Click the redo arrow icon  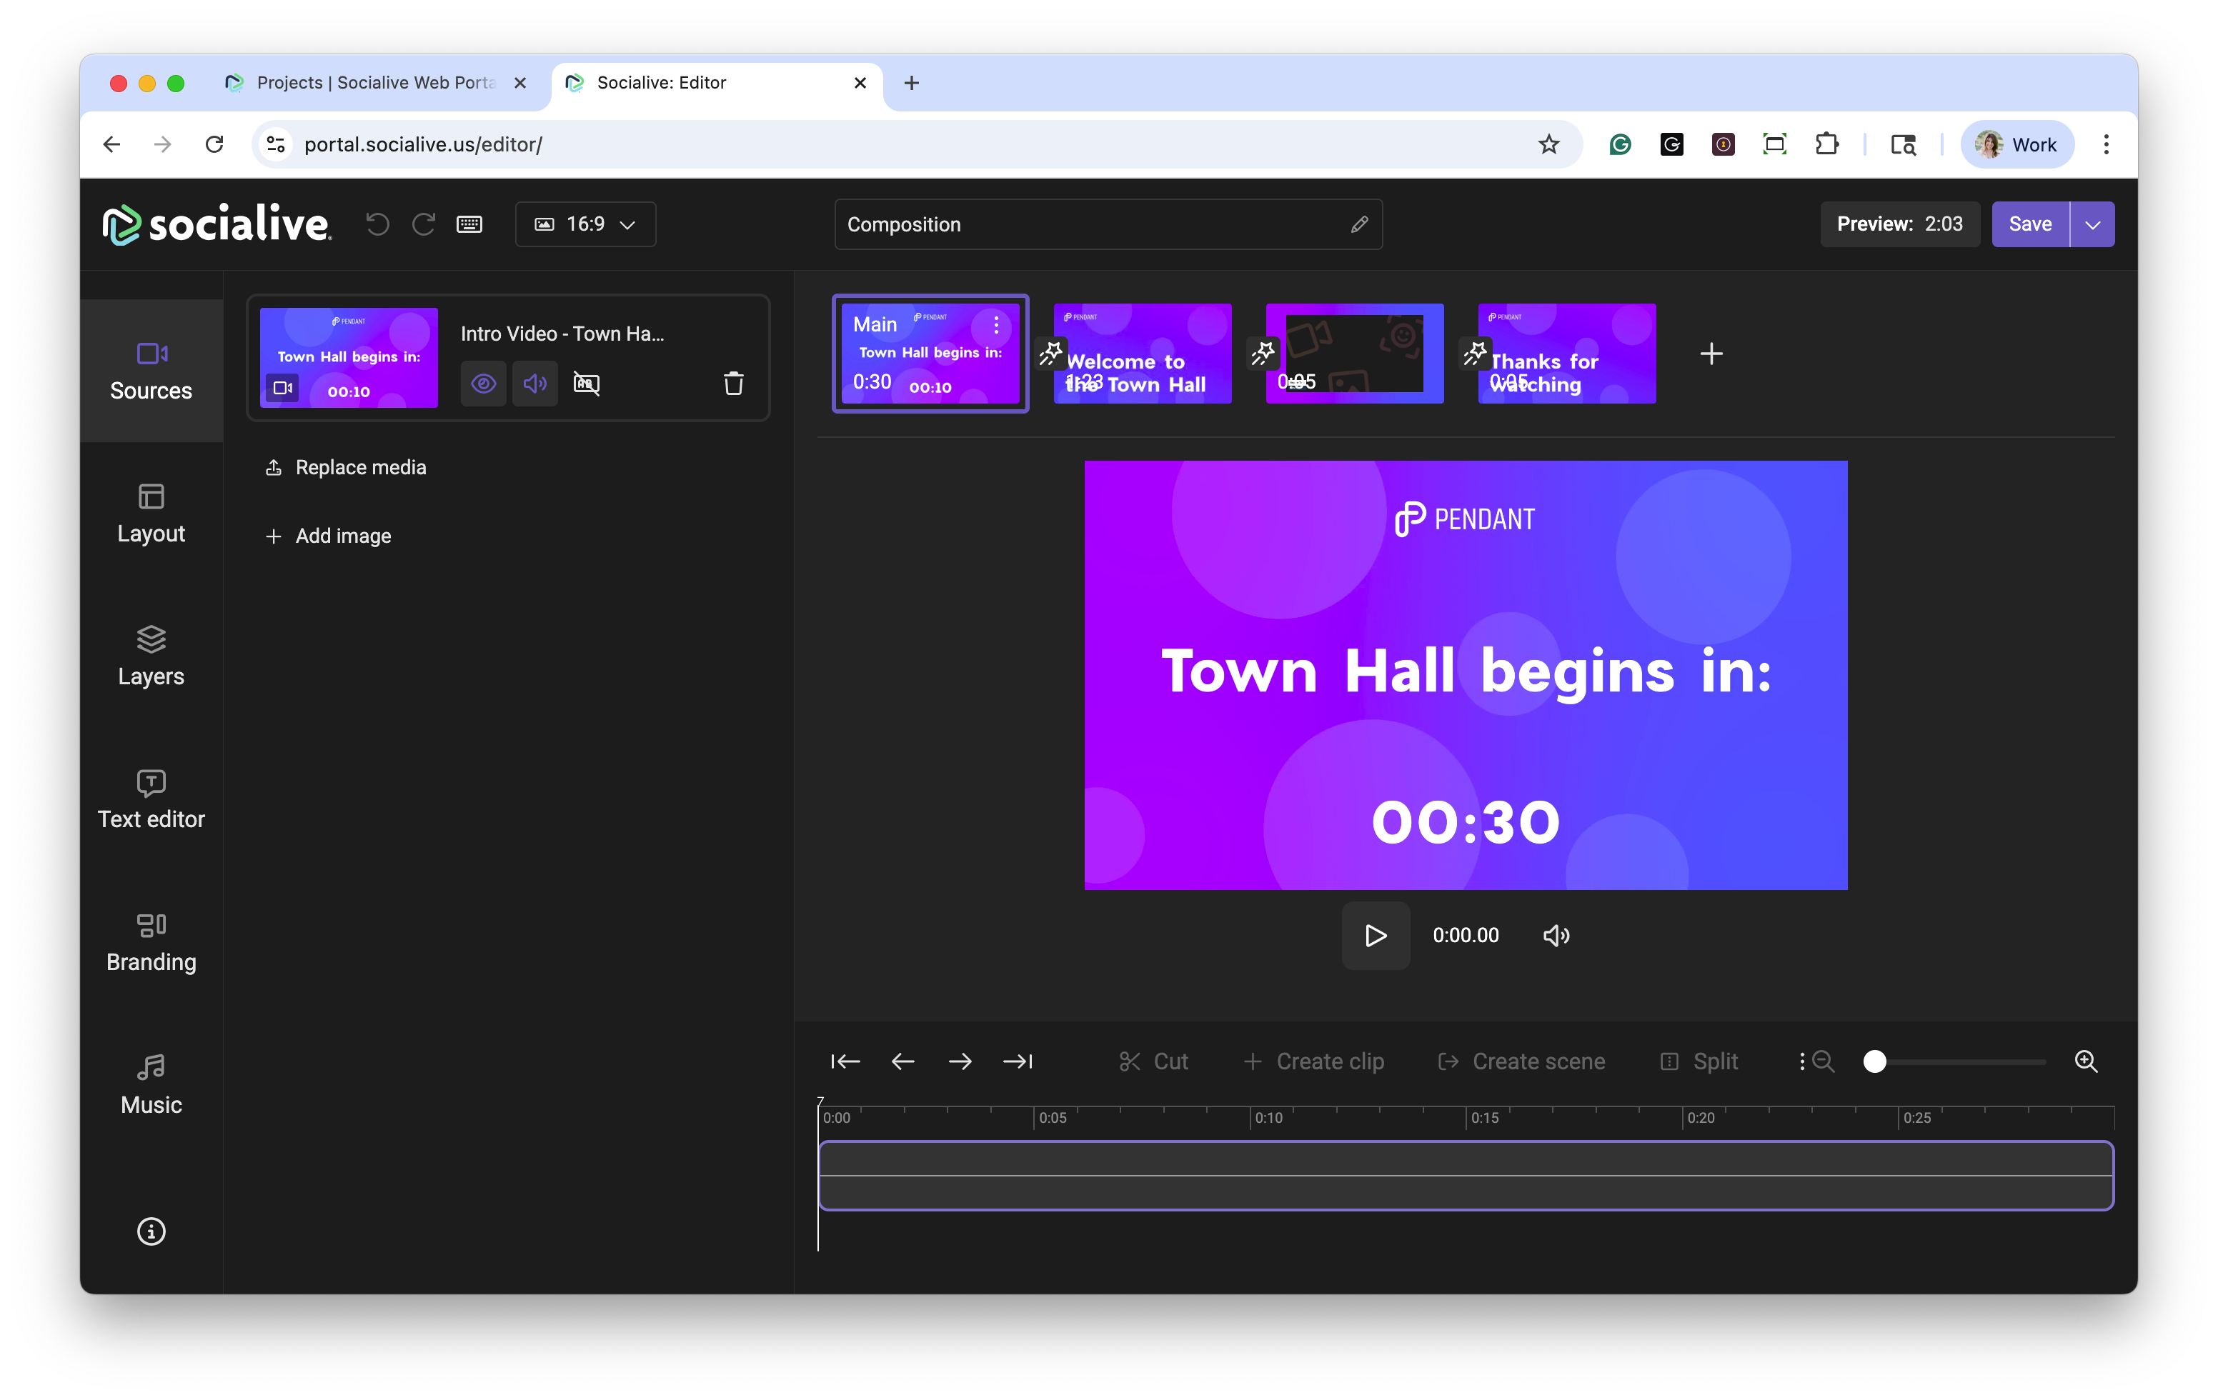click(424, 224)
